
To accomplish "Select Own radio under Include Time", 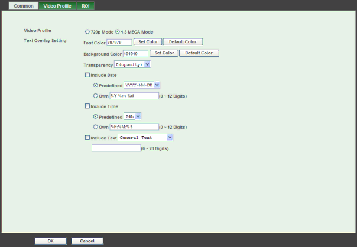I will 95,127.
